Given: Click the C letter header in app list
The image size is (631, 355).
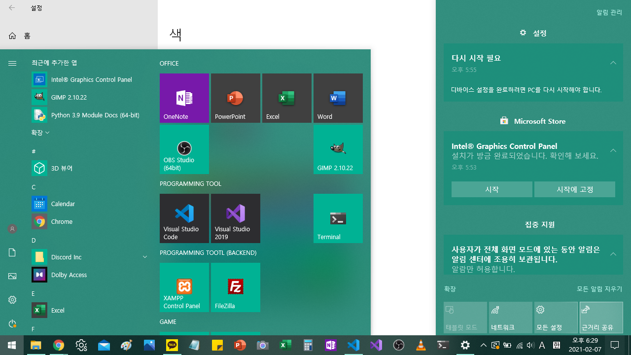Looking at the screenshot, I should [34, 187].
